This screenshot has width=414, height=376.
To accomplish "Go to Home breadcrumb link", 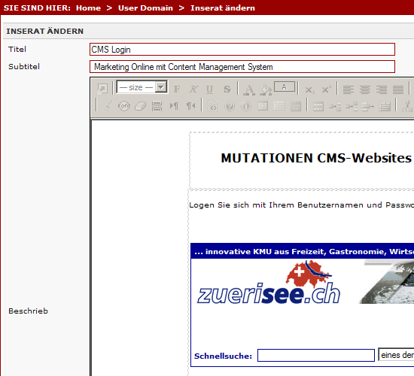I will click(88, 8).
